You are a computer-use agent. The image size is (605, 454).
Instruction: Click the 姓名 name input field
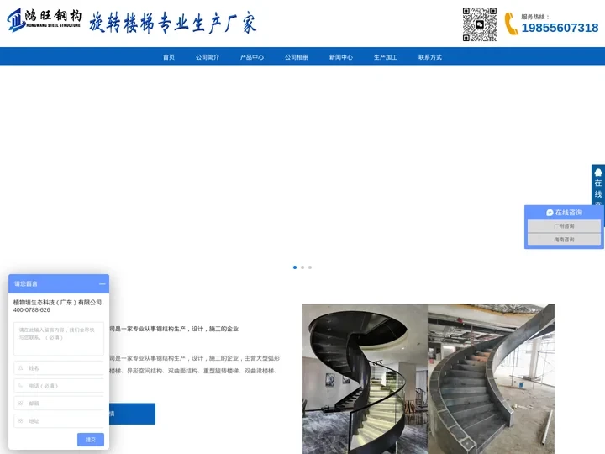coord(59,368)
